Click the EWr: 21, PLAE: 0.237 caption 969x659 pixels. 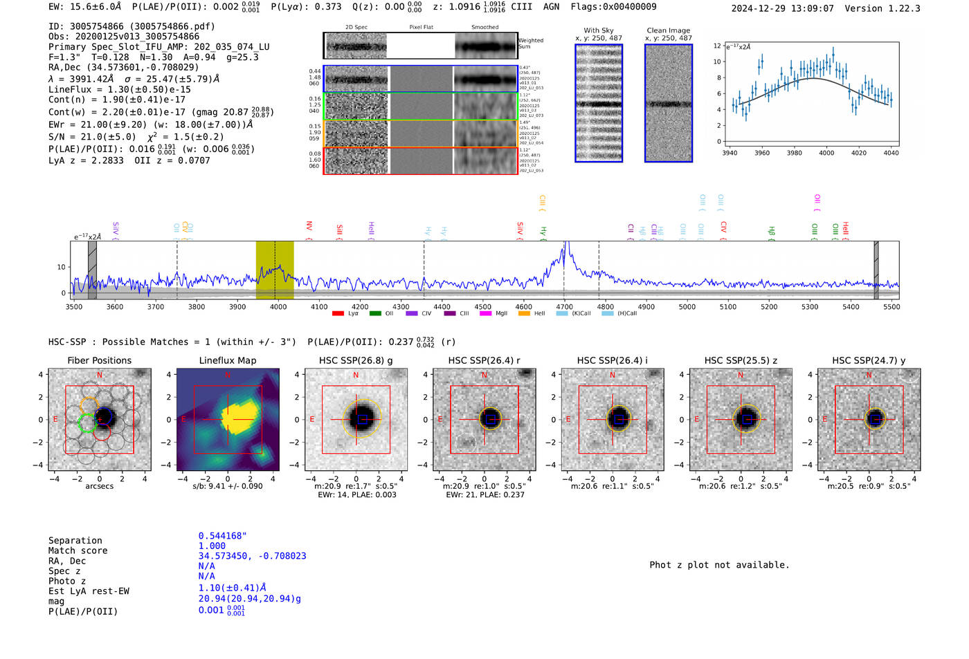click(x=485, y=495)
